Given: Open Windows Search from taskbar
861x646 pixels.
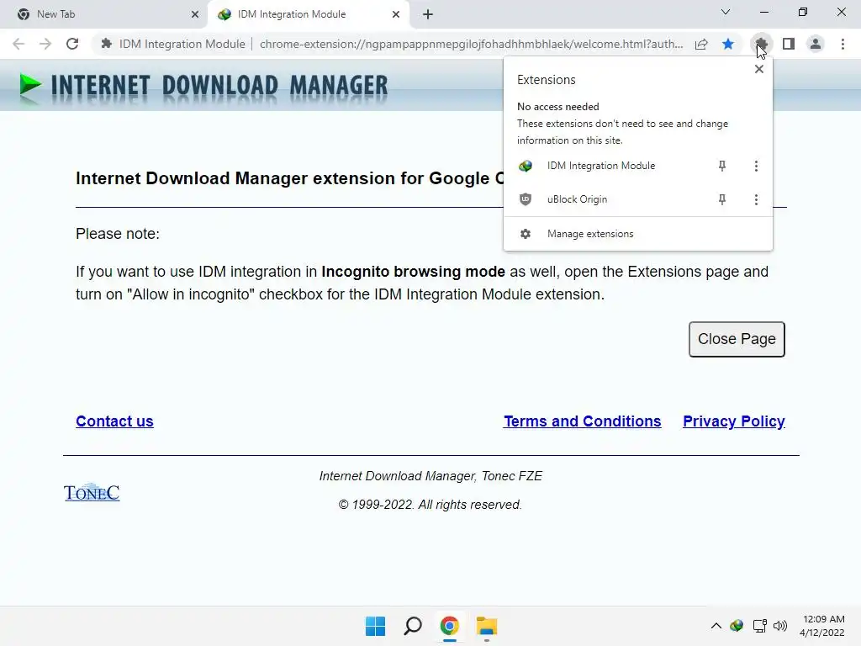Looking at the screenshot, I should pyautogui.click(x=412, y=626).
